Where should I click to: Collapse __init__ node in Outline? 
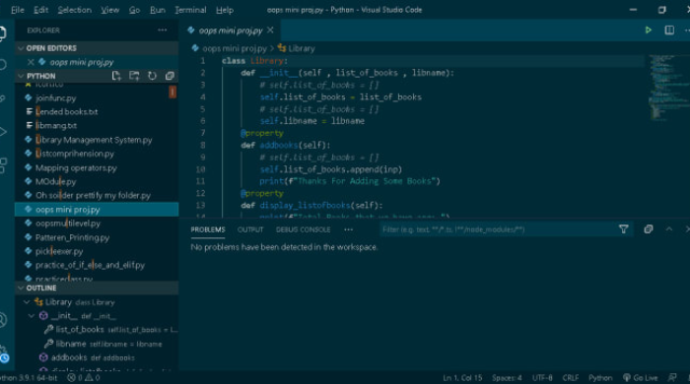[32, 315]
